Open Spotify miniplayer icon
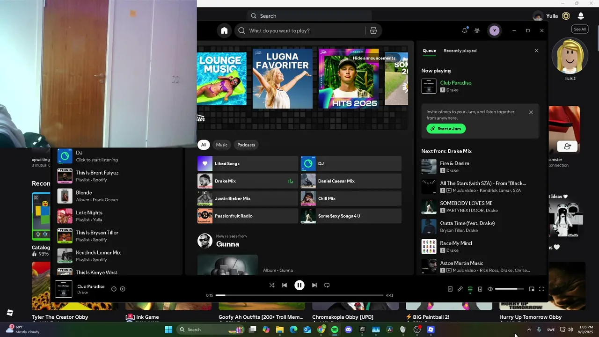Image resolution: width=599 pixels, height=337 pixels. pos(532,289)
